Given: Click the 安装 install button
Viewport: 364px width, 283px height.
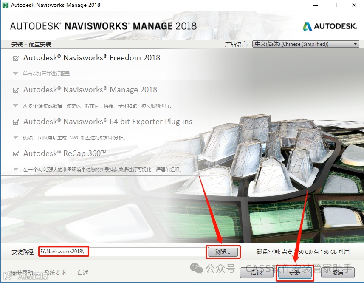Looking at the screenshot, I should 295,272.
